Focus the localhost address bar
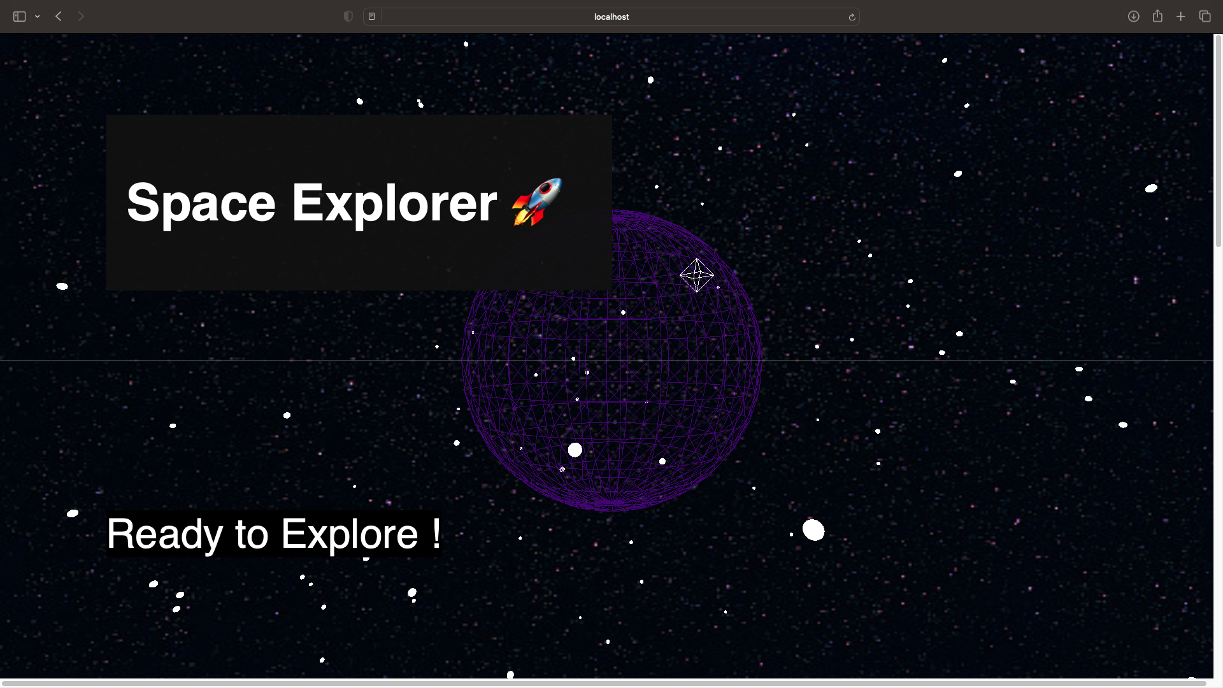The image size is (1223, 688). pos(611,17)
